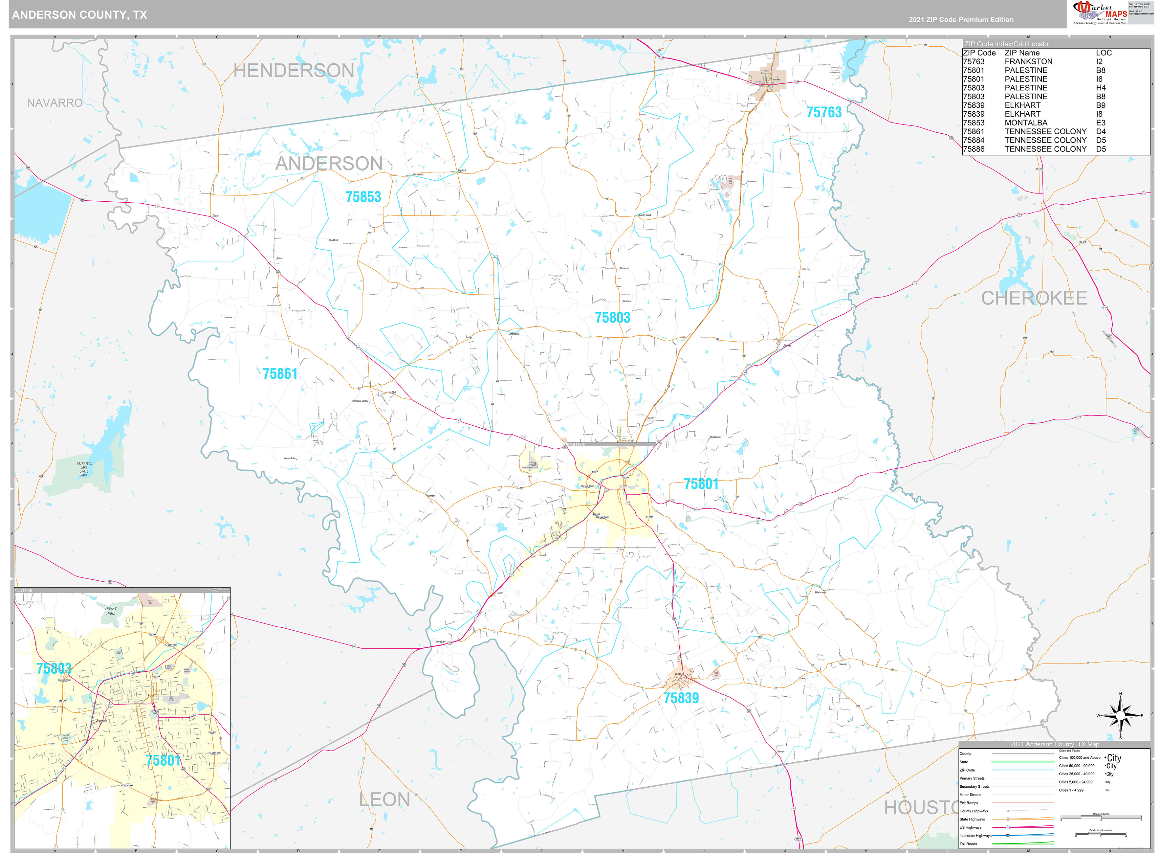Select the CHEROKEE county label
This screenshot has width=1160, height=854.
tap(1034, 298)
